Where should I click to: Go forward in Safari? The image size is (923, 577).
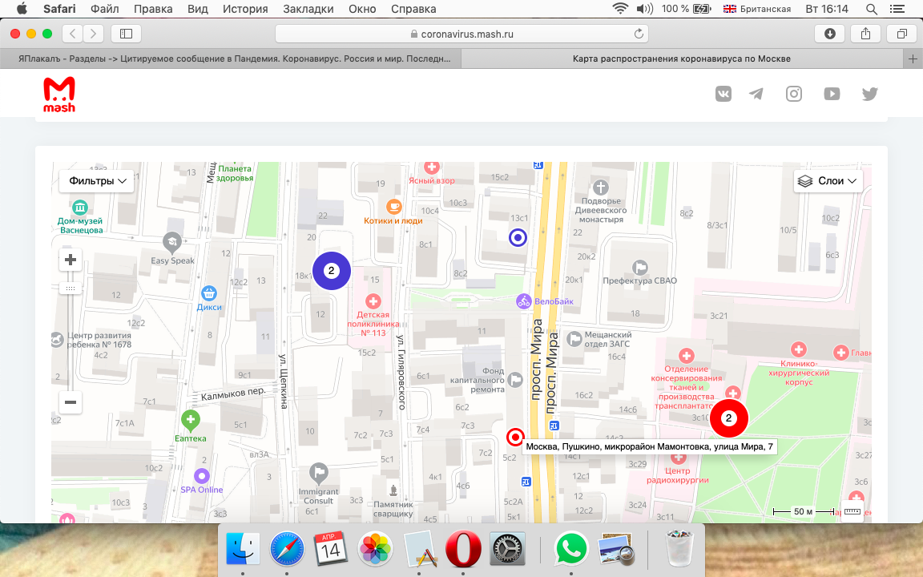click(93, 34)
